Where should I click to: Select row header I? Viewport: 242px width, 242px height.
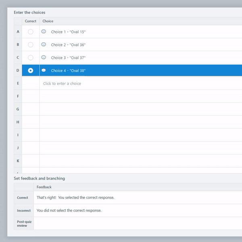(x=18, y=135)
